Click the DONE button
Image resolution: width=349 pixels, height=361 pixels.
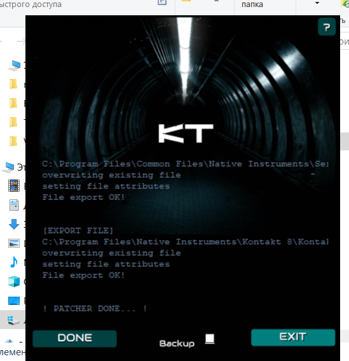click(x=75, y=339)
